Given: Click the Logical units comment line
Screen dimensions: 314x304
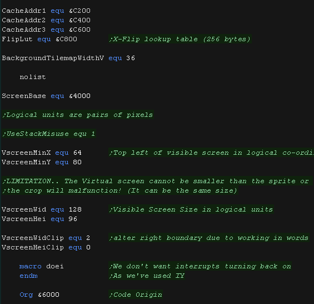Looking at the screenshot, I should pyautogui.click(x=78, y=115).
